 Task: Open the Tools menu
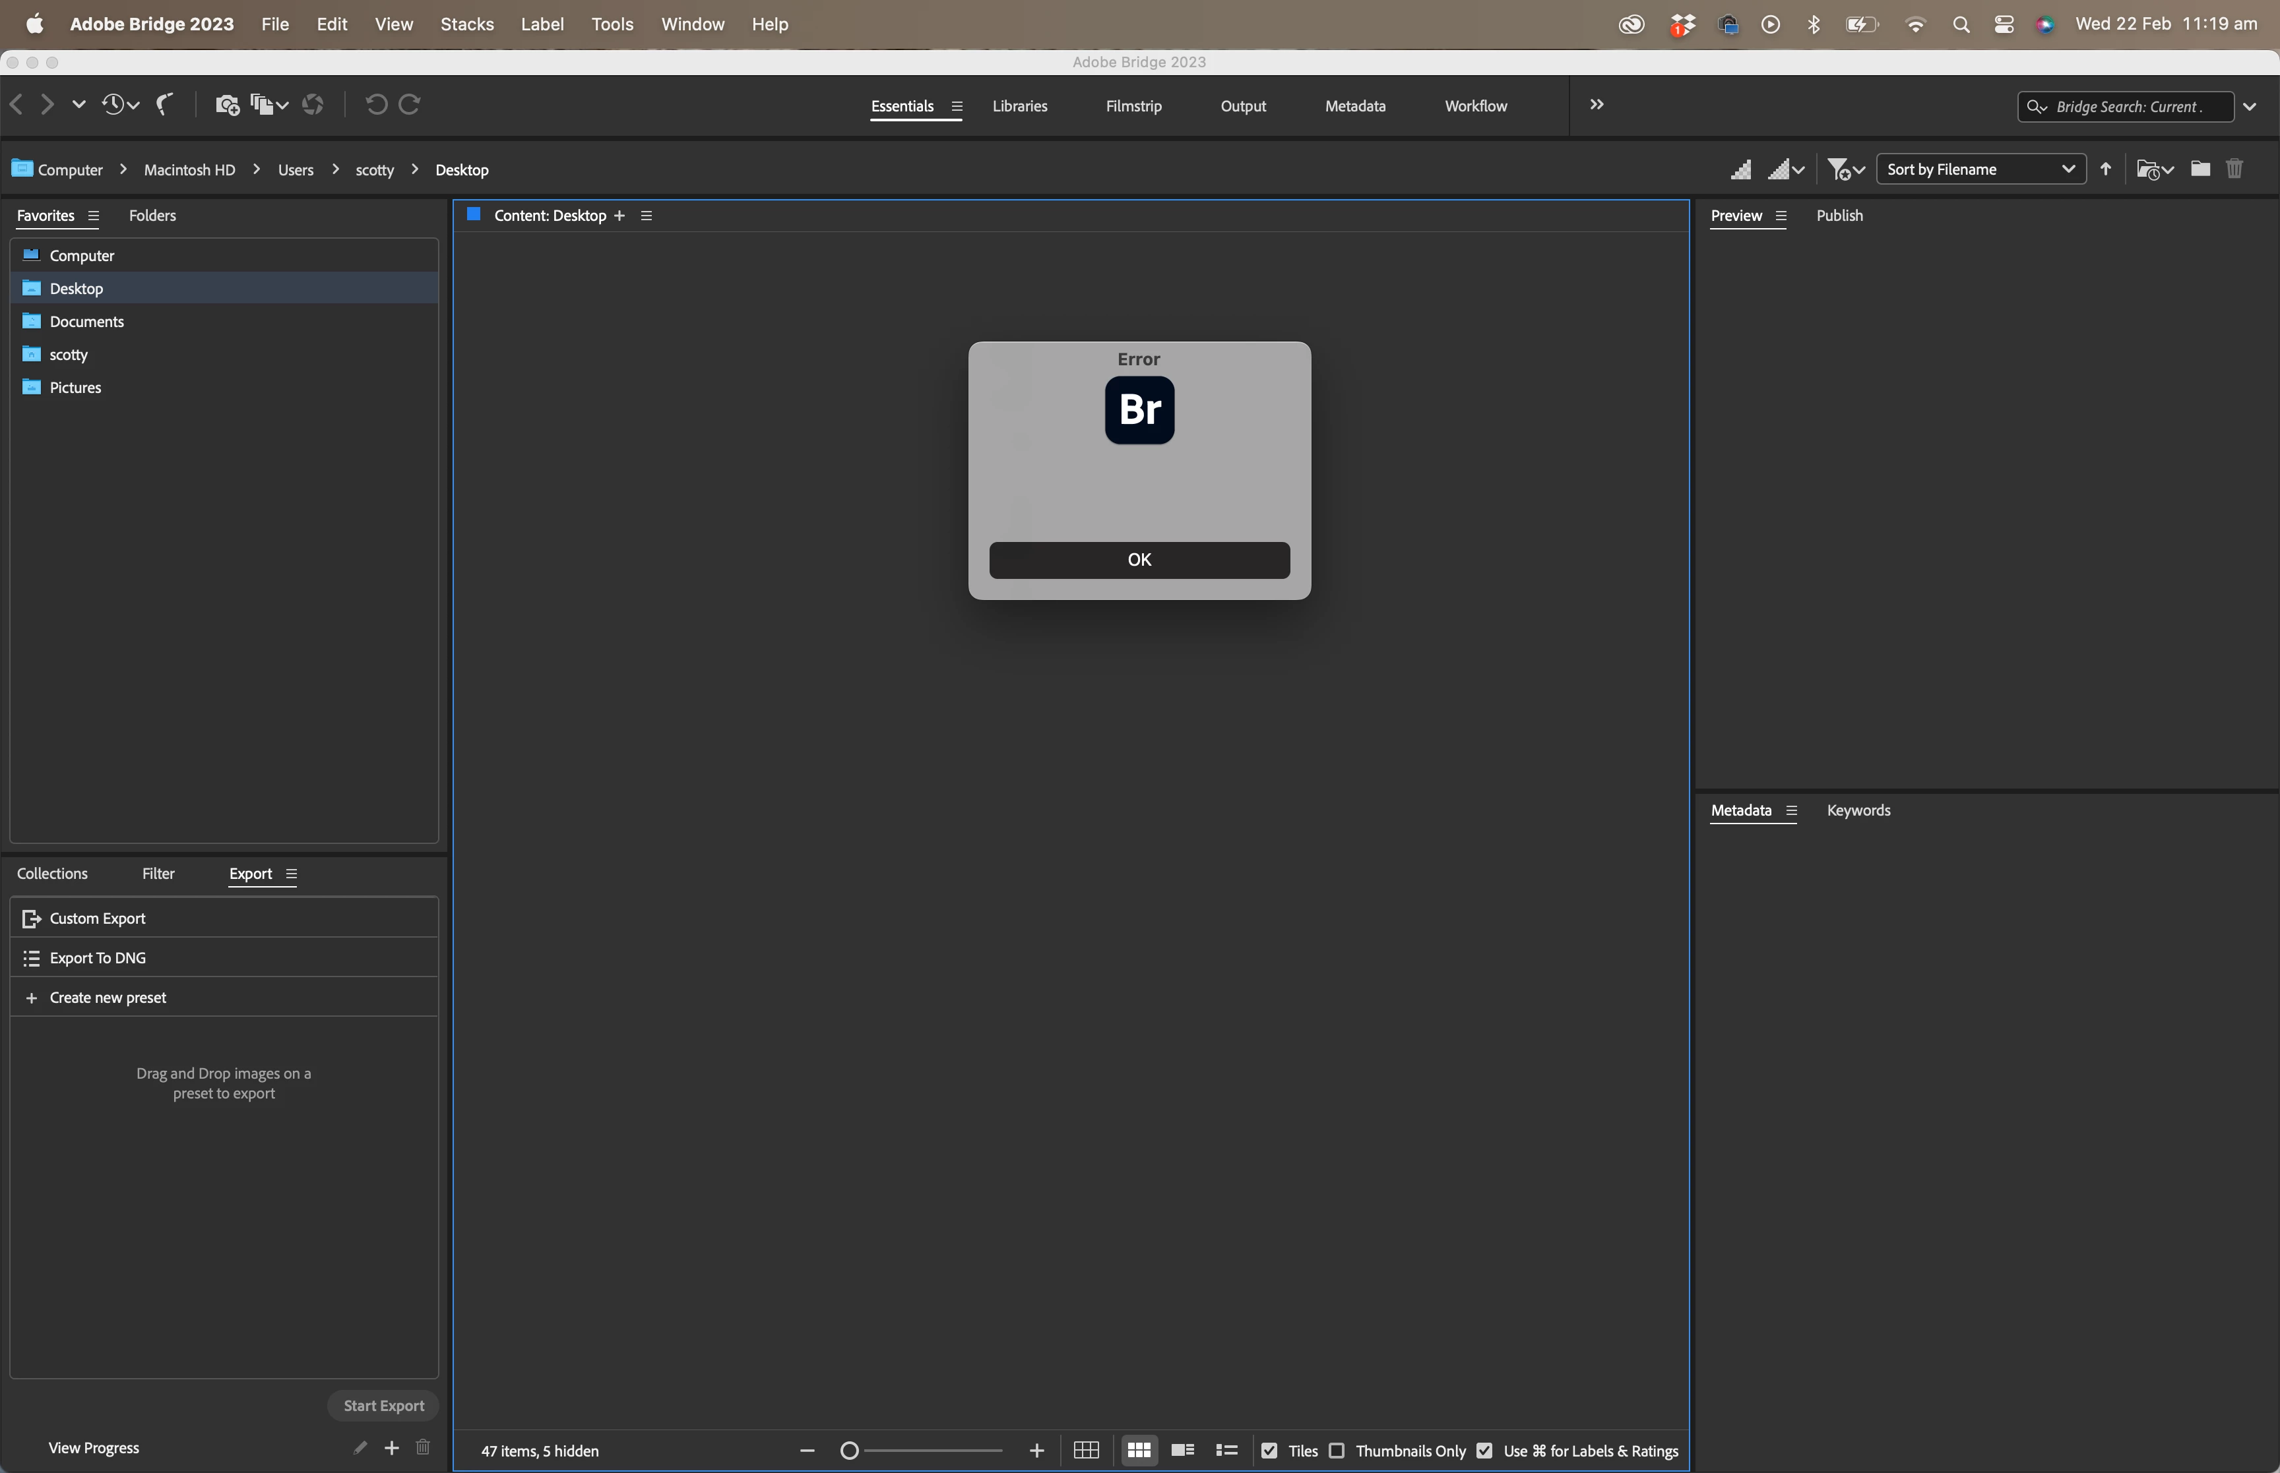pos(612,24)
